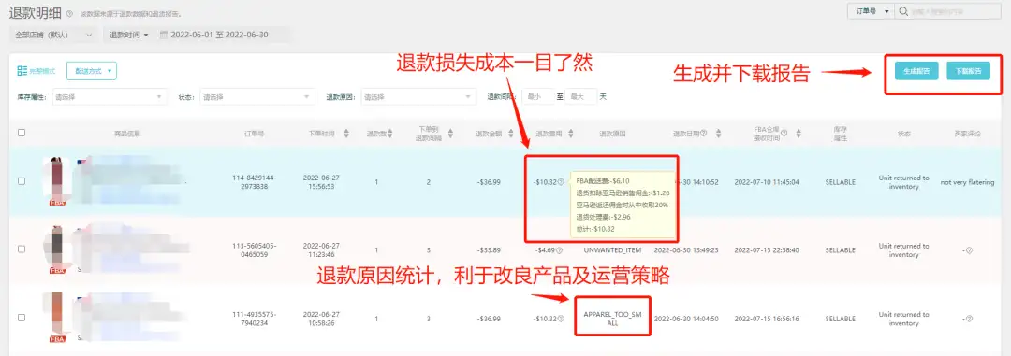Open the 全部店铺 (默认) store dropdown

click(53, 35)
